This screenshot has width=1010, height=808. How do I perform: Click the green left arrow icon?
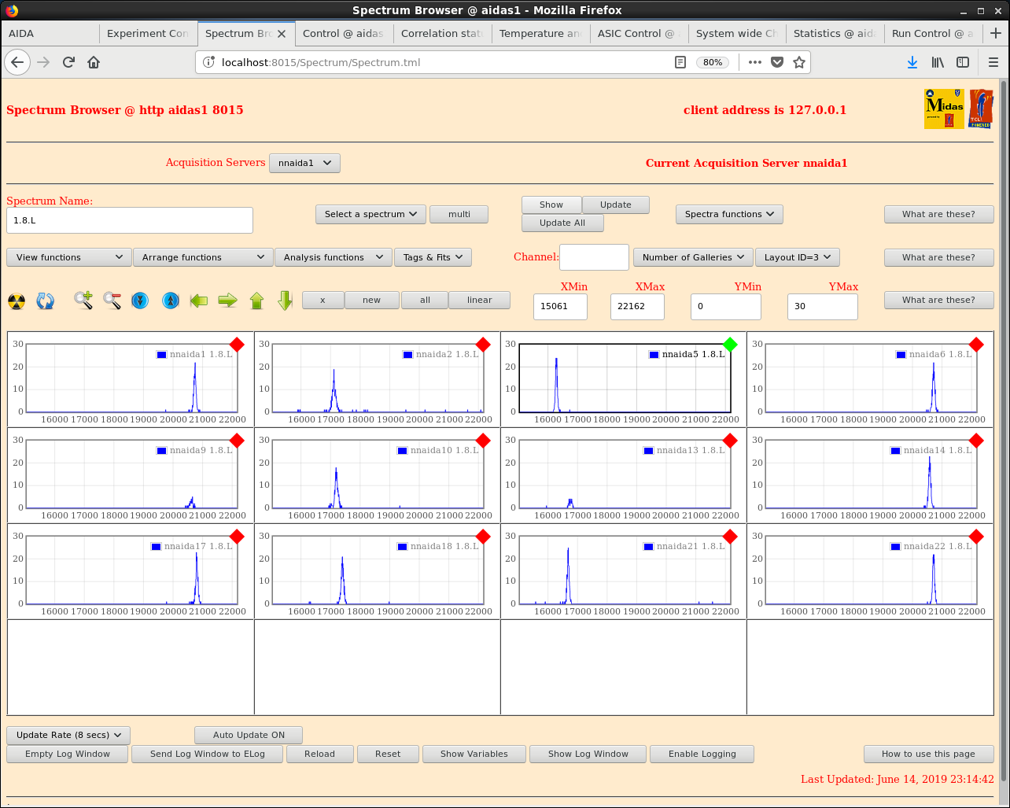[199, 301]
